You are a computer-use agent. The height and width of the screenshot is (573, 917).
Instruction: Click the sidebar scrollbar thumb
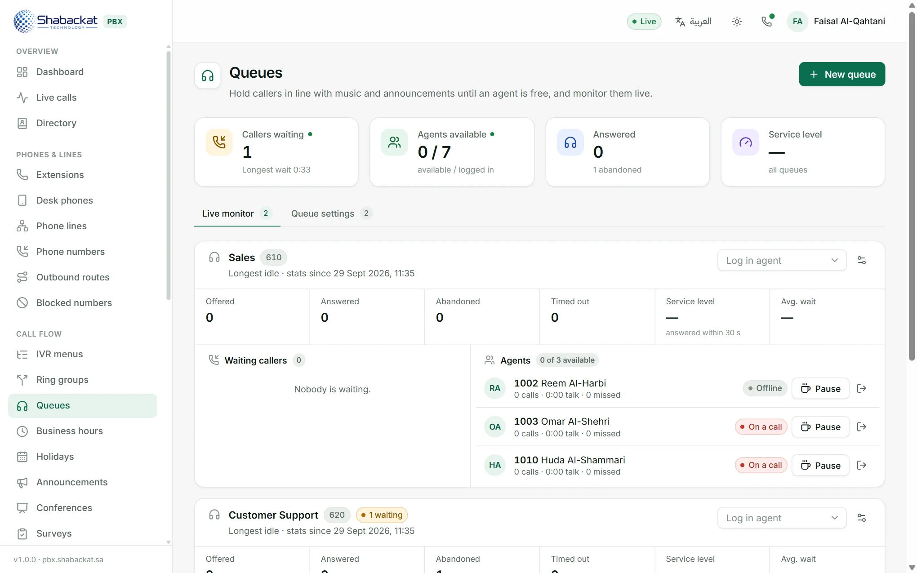[169, 175]
